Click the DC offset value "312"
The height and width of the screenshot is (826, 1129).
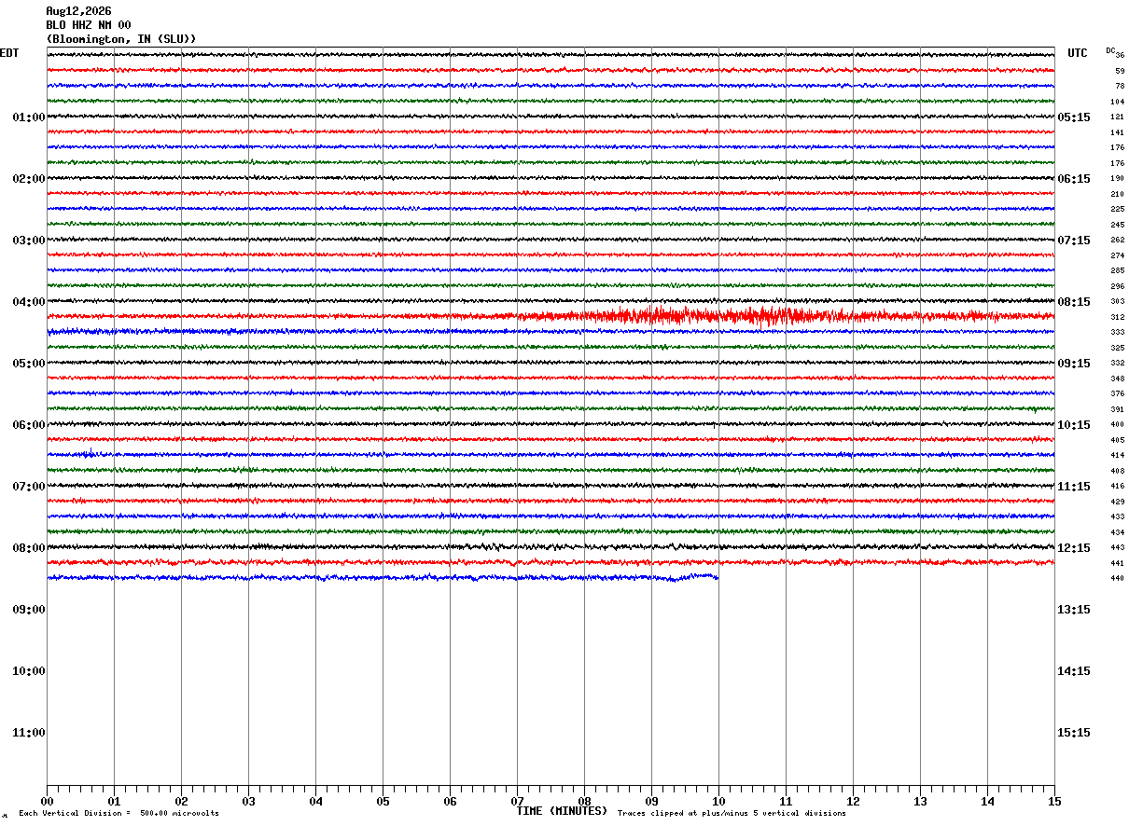coord(1118,317)
